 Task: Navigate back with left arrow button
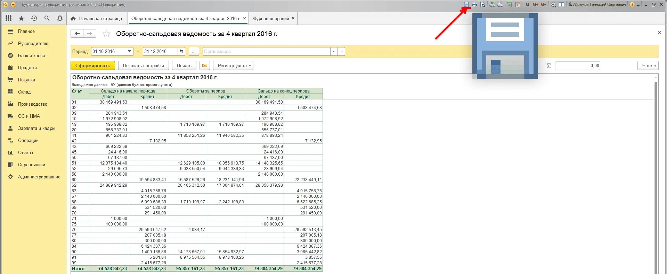pos(77,33)
